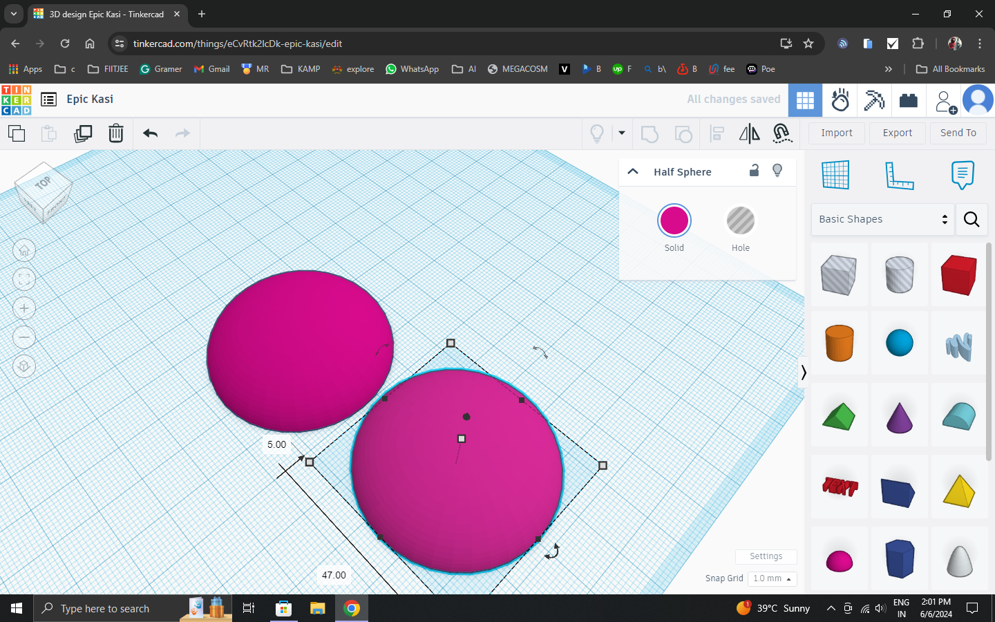Image resolution: width=995 pixels, height=622 pixels.
Task: Show hidden system tray icons
Action: click(x=831, y=609)
